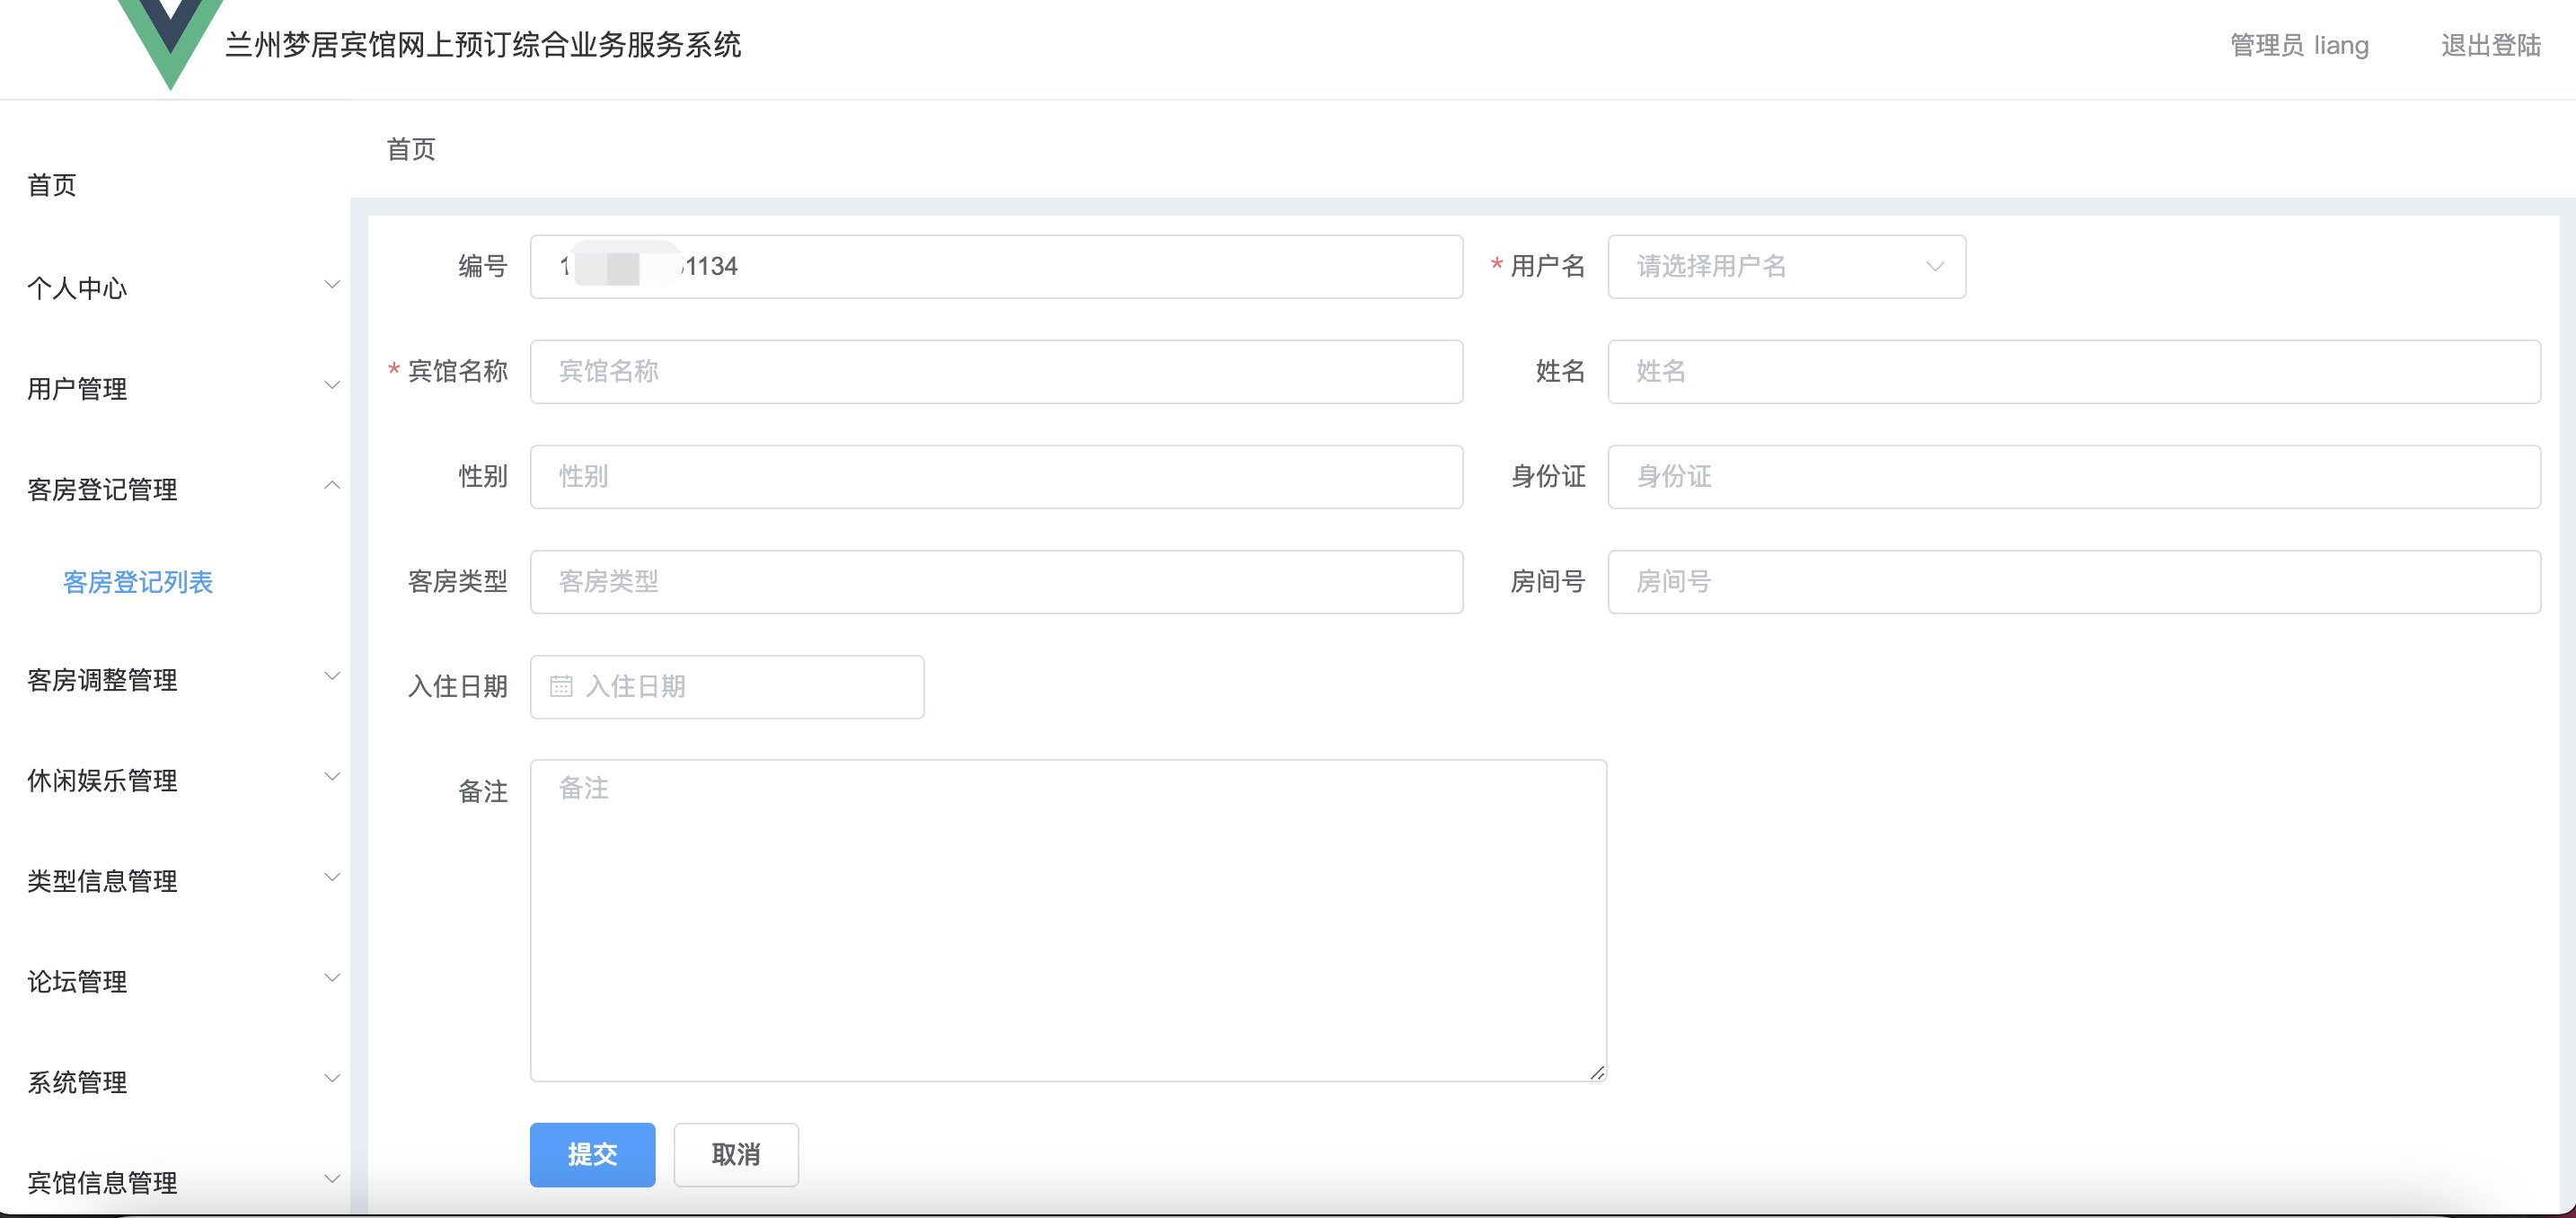Expand the 客房调整管理 menu chevron

tap(332, 677)
